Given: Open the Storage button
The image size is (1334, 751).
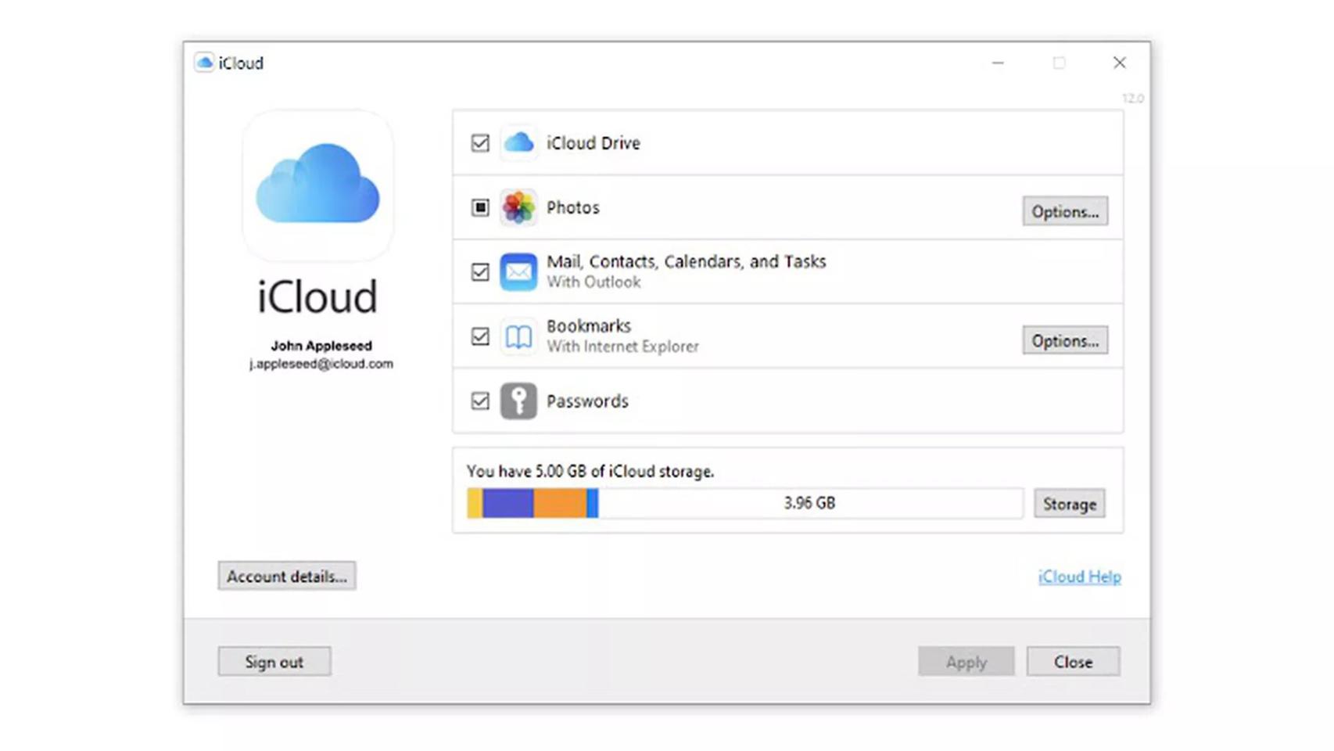Looking at the screenshot, I should (x=1069, y=504).
